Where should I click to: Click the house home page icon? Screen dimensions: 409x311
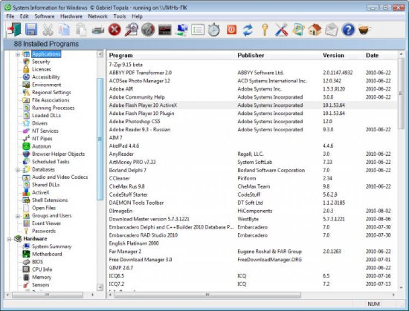[x=315, y=30]
